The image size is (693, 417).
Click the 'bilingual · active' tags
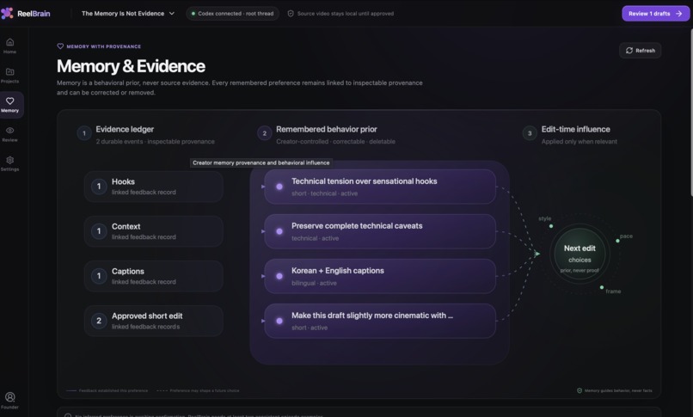pyautogui.click(x=314, y=283)
